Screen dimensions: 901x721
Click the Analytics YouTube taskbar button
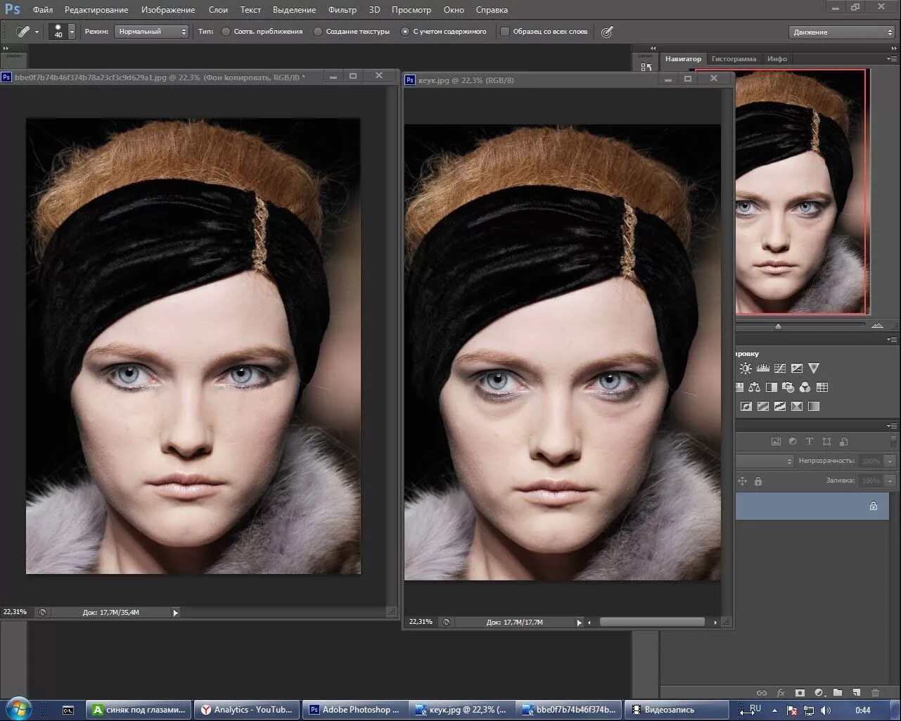(246, 710)
